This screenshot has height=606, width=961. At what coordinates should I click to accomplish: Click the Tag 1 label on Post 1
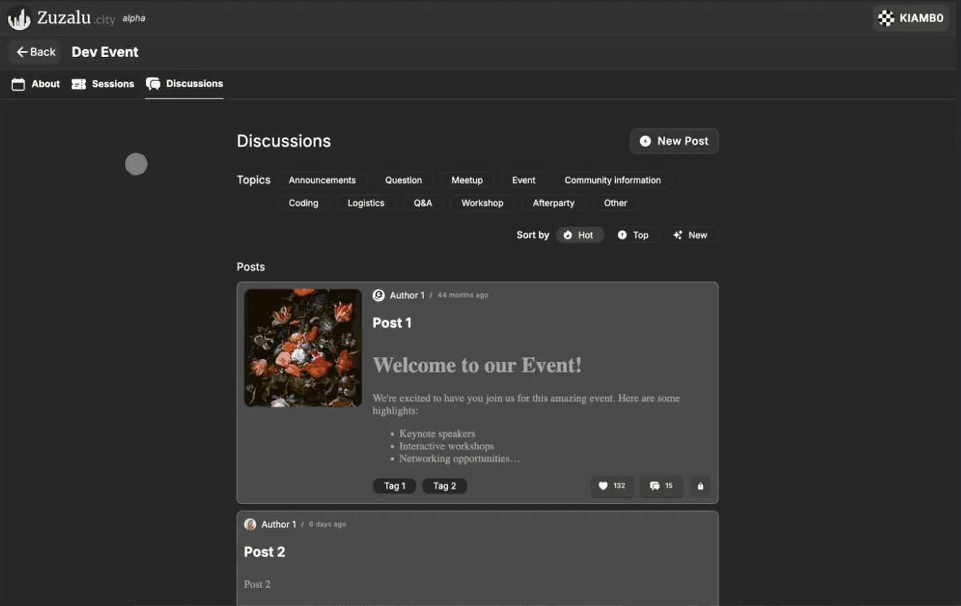394,486
